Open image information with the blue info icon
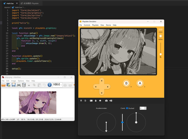This screenshot has height=139, width=188. click(x=50, y=85)
